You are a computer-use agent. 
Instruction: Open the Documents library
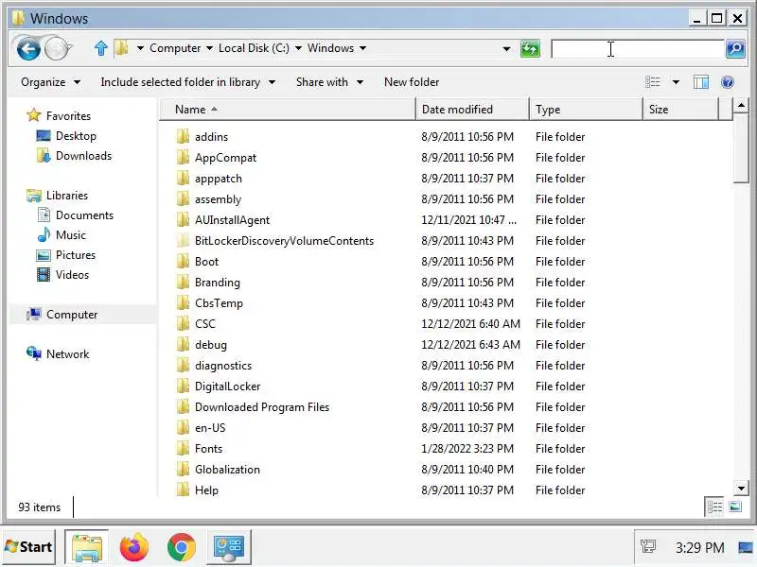coord(84,215)
